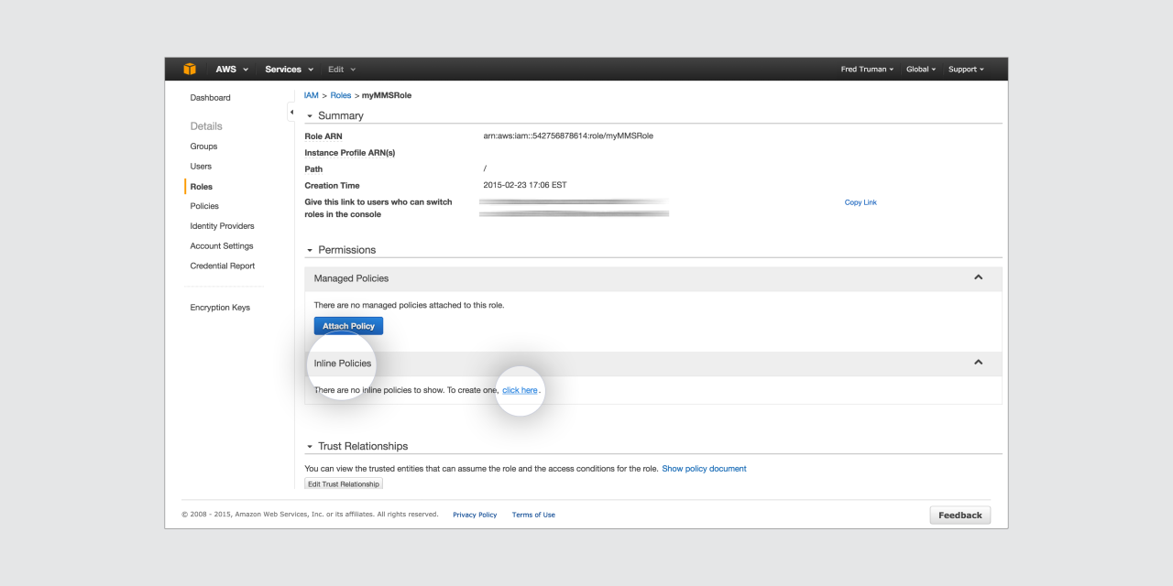This screenshot has height=586, width=1173.
Task: Open Encryption Keys in the sidebar
Action: [x=220, y=308]
